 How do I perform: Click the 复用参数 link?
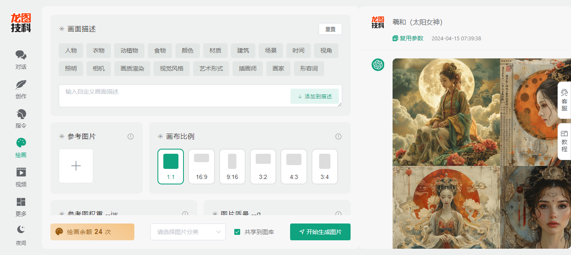coord(408,38)
